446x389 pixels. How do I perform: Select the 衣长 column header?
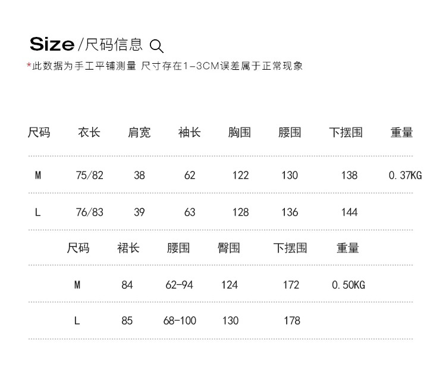(x=89, y=133)
